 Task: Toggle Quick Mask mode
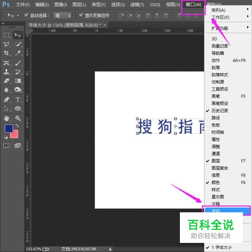click(7, 146)
